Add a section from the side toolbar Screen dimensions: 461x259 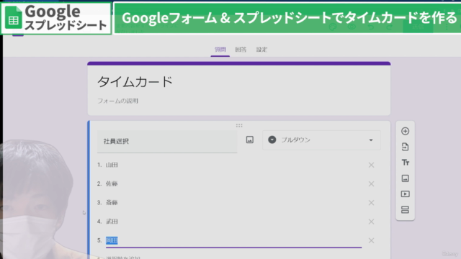[x=405, y=209]
